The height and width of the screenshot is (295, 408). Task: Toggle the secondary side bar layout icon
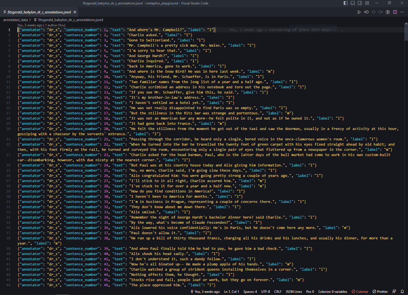[x=360, y=3]
